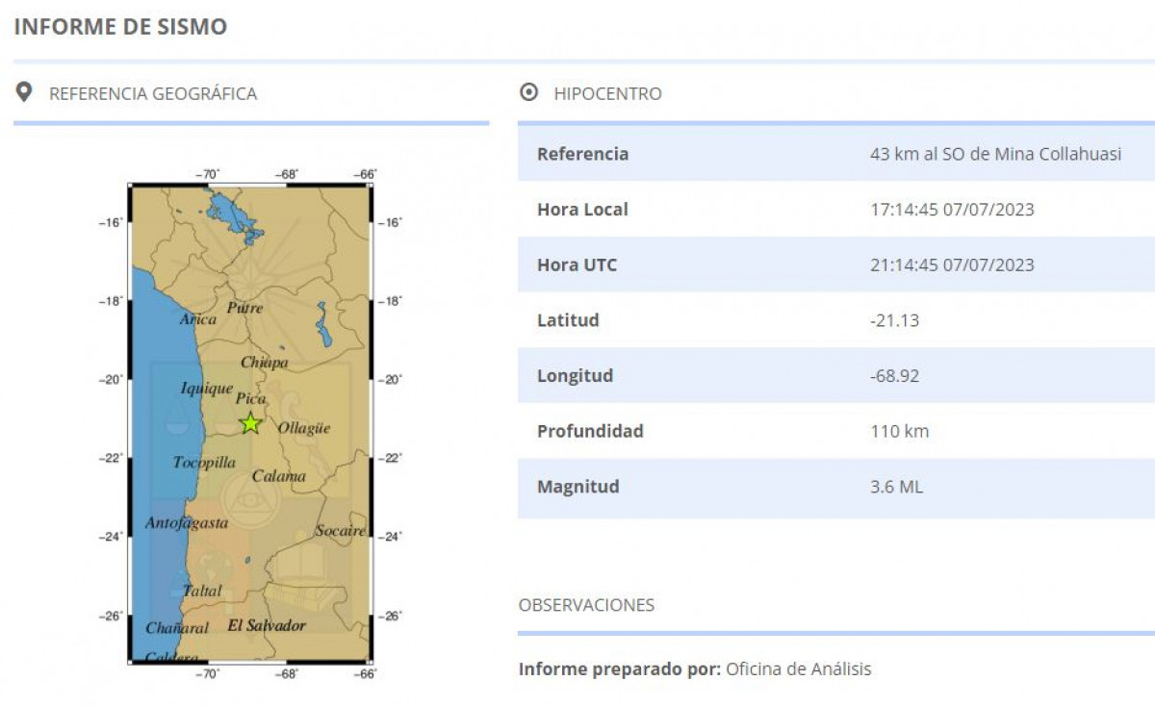
Task: Select the HIPOCENTRO section title
Action: pyautogui.click(x=607, y=94)
